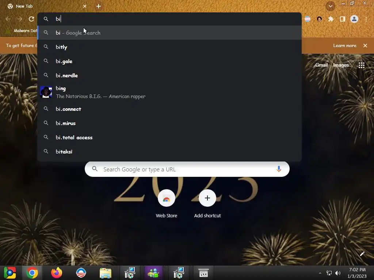This screenshot has height=280, width=374.
Task: Click inside the address bar text 'bi'
Action: (x=58, y=19)
